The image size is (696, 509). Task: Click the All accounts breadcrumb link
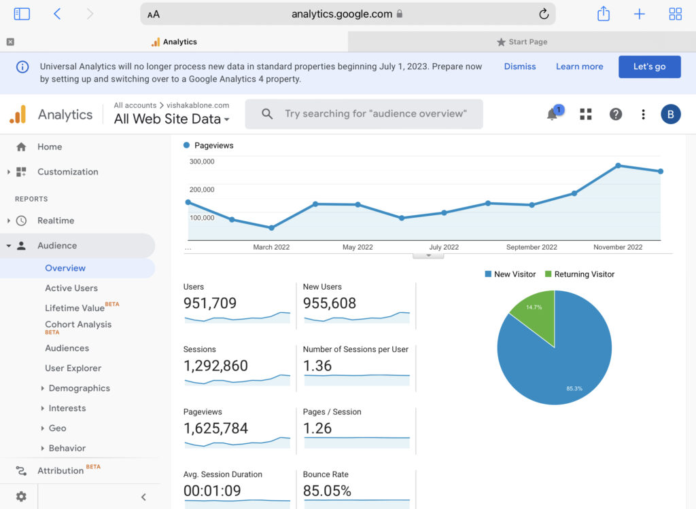[x=135, y=105]
